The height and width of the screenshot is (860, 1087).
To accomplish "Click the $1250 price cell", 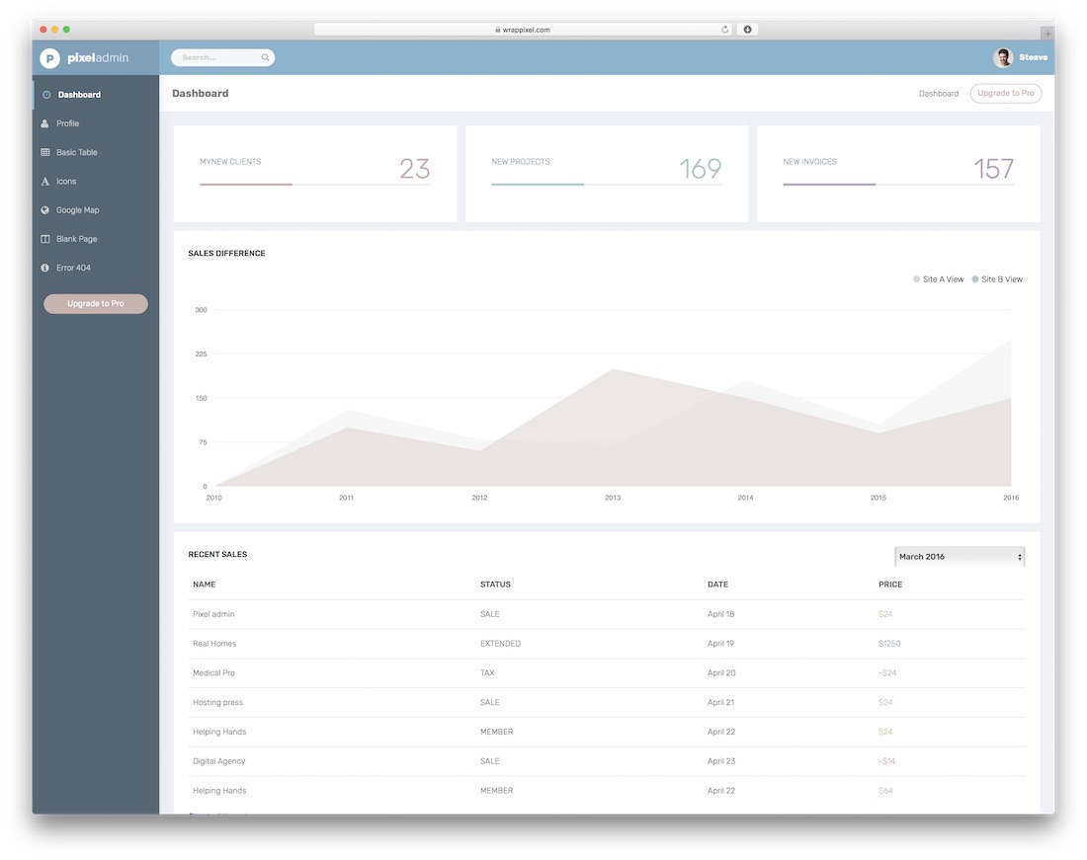I will click(889, 644).
